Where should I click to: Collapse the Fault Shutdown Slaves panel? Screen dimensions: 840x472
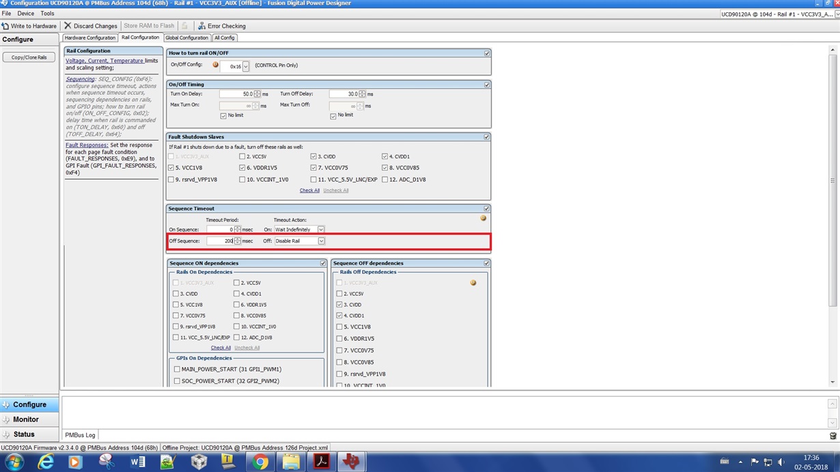point(487,137)
